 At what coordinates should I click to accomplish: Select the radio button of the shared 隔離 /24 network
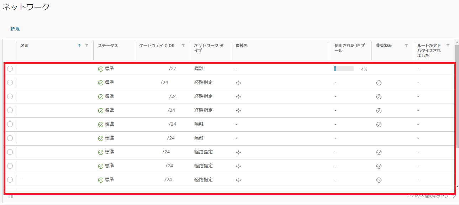click(x=10, y=124)
